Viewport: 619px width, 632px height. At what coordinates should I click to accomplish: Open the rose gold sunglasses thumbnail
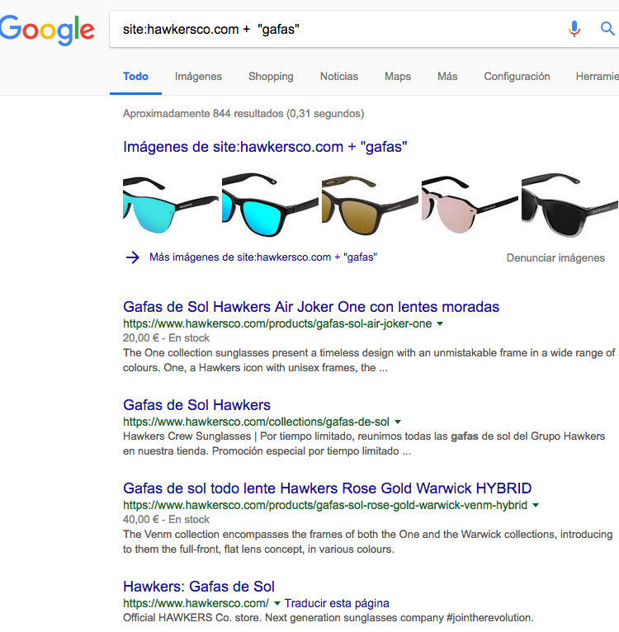tap(470, 205)
